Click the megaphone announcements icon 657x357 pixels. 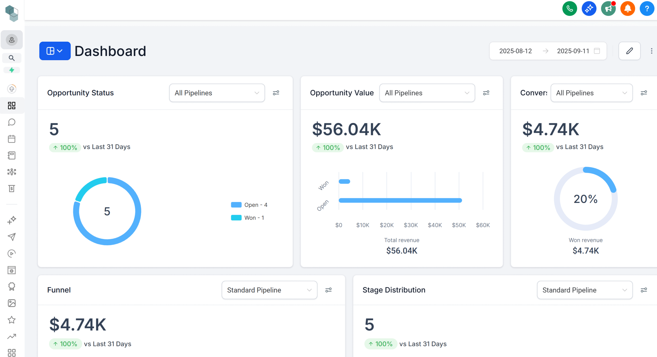pos(608,9)
